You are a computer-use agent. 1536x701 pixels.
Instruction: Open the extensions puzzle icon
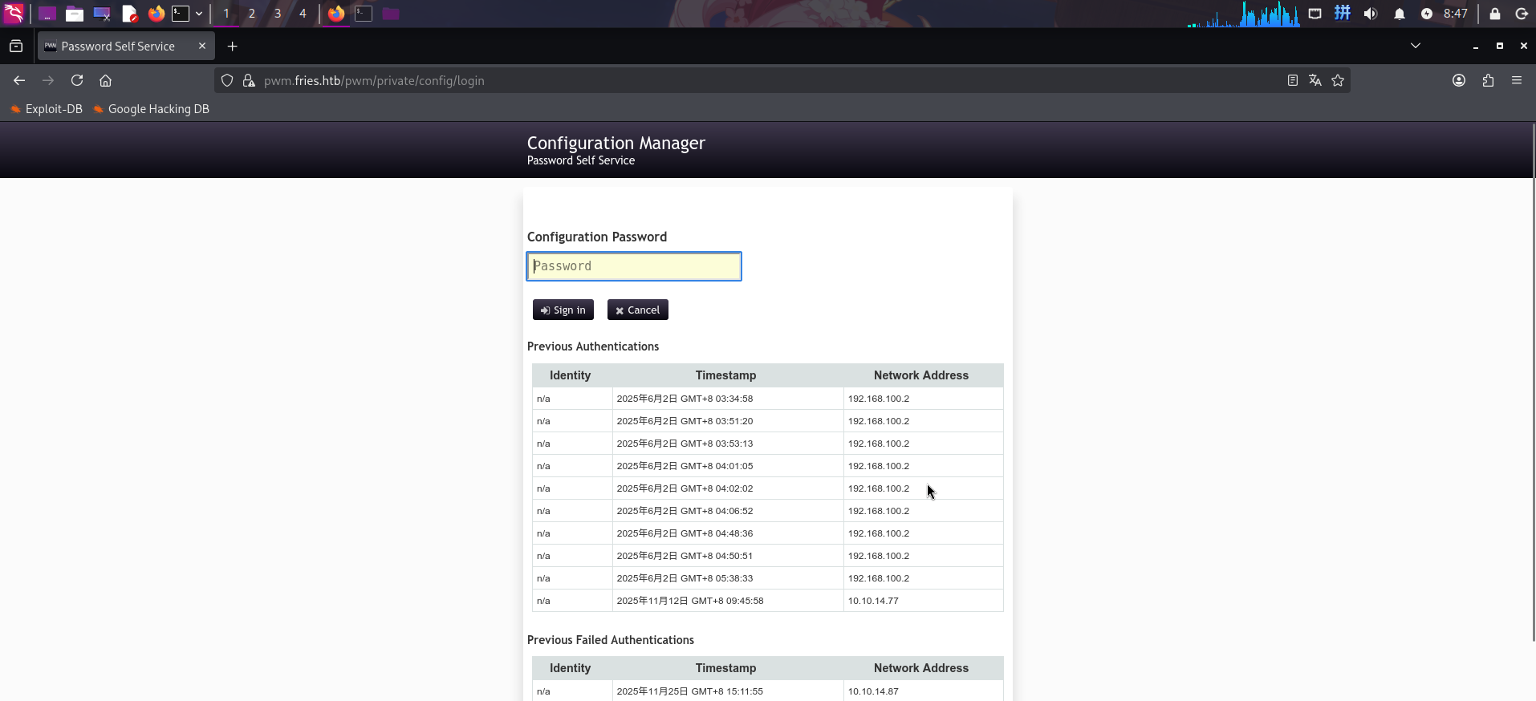(1488, 80)
